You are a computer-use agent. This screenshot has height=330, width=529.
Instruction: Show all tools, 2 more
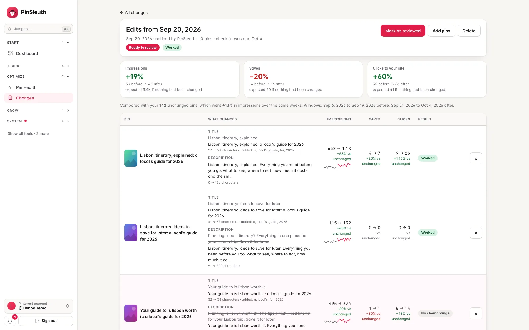point(28,133)
